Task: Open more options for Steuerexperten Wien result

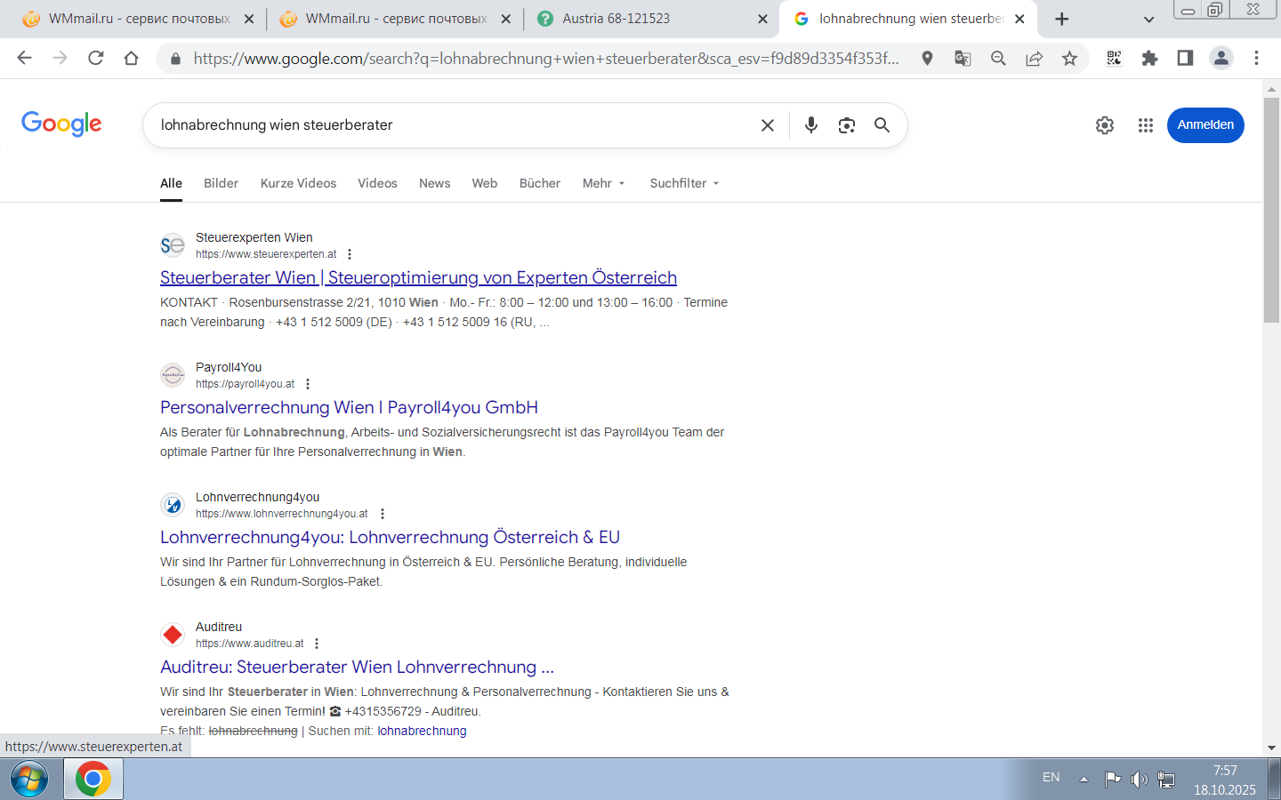Action: point(350,254)
